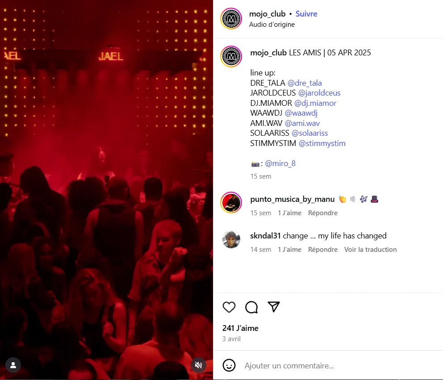View the 241 J'aime likes list
The width and height of the screenshot is (443, 380).
click(240, 328)
